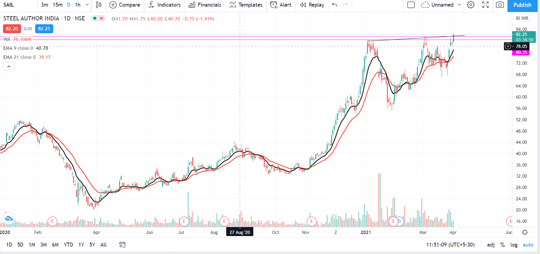540x254 pixels.
Task: Open the timezone menu at 11:51:09 (UTC+5:30)
Action: point(450,245)
